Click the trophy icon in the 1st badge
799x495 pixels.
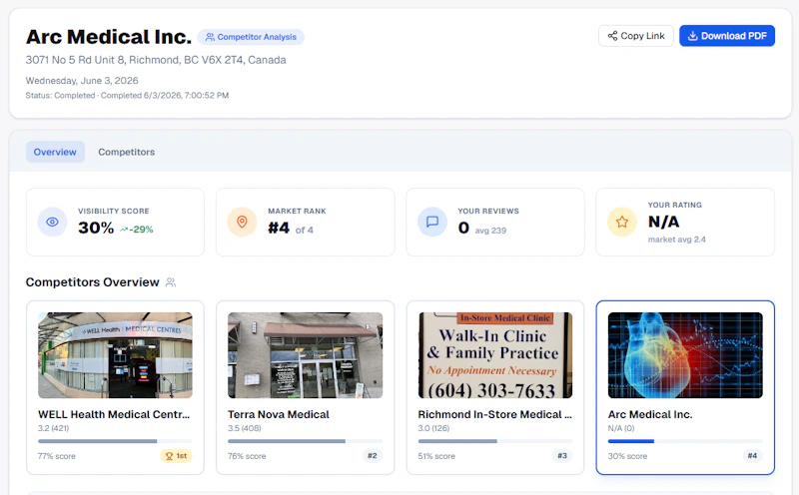(169, 456)
